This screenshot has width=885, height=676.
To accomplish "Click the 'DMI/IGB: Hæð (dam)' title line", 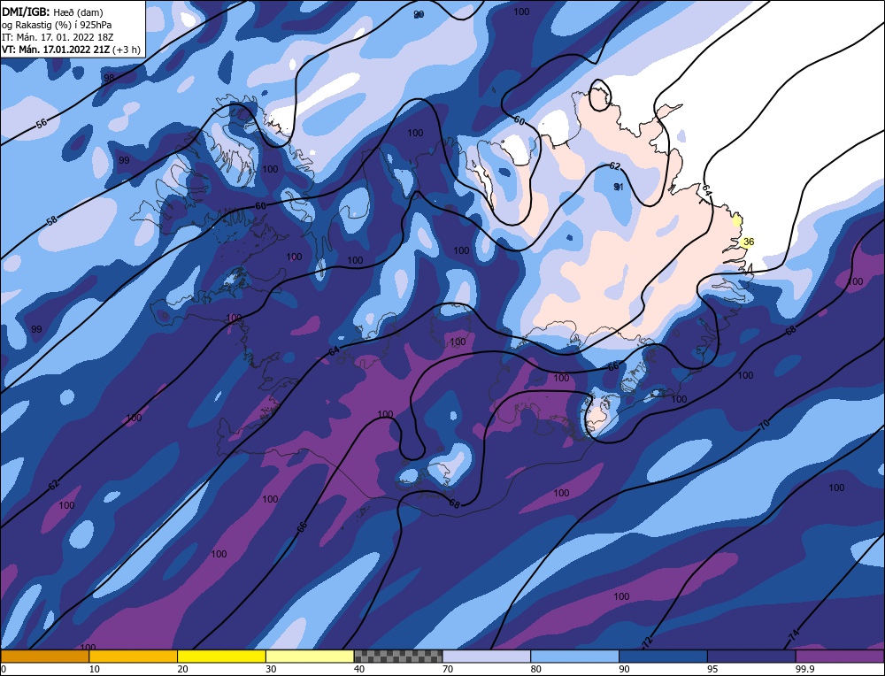I will 52,12.
